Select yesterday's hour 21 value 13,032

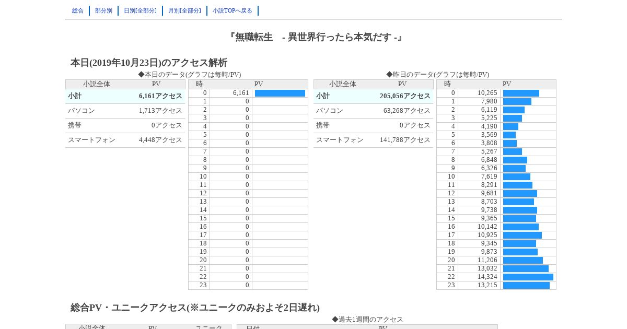[x=487, y=268]
